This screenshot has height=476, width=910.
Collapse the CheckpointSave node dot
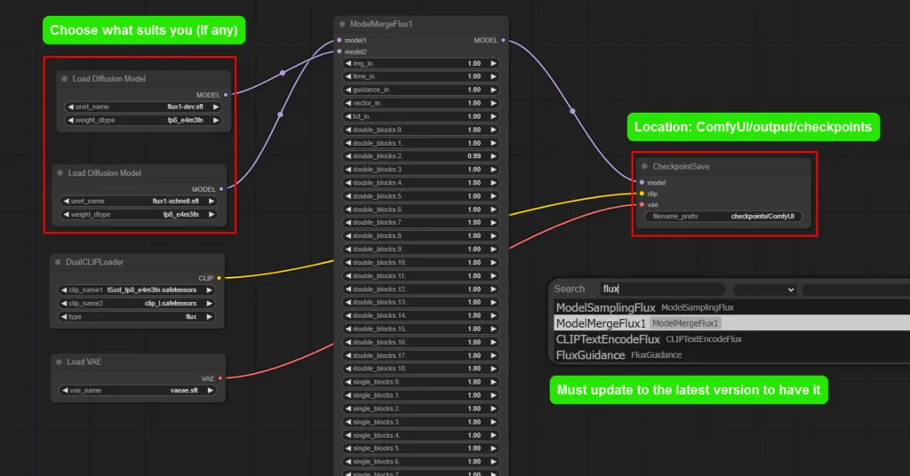[644, 166]
